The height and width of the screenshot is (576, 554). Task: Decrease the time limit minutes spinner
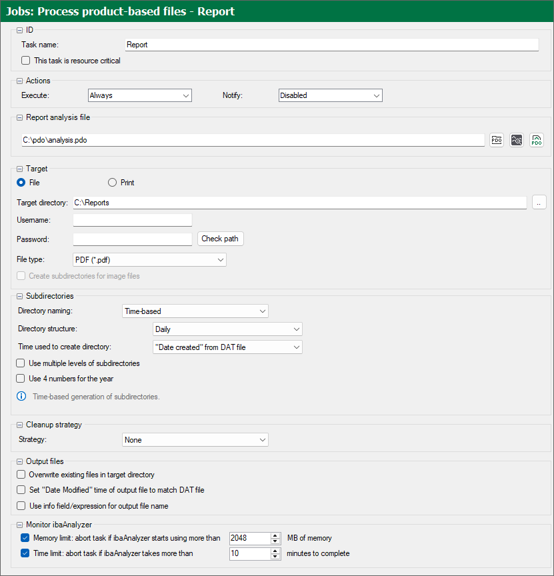pos(275,557)
